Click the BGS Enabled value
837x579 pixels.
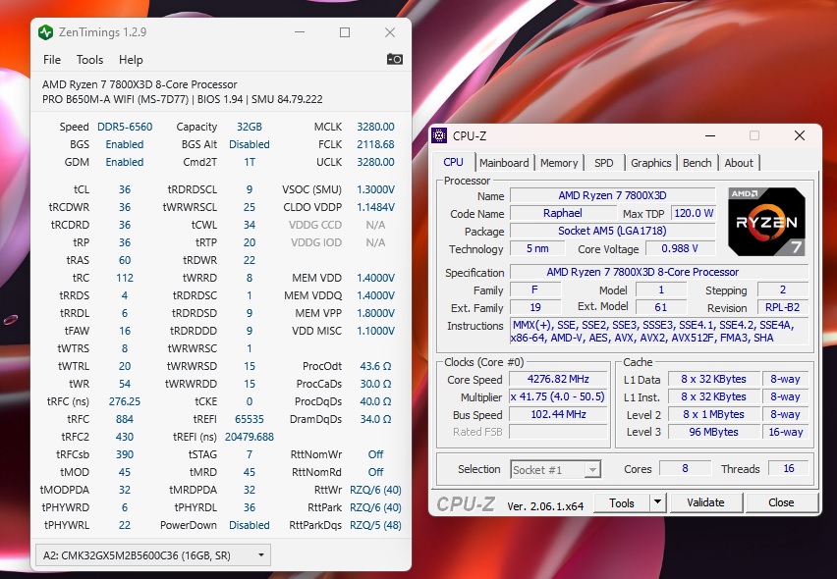[125, 144]
